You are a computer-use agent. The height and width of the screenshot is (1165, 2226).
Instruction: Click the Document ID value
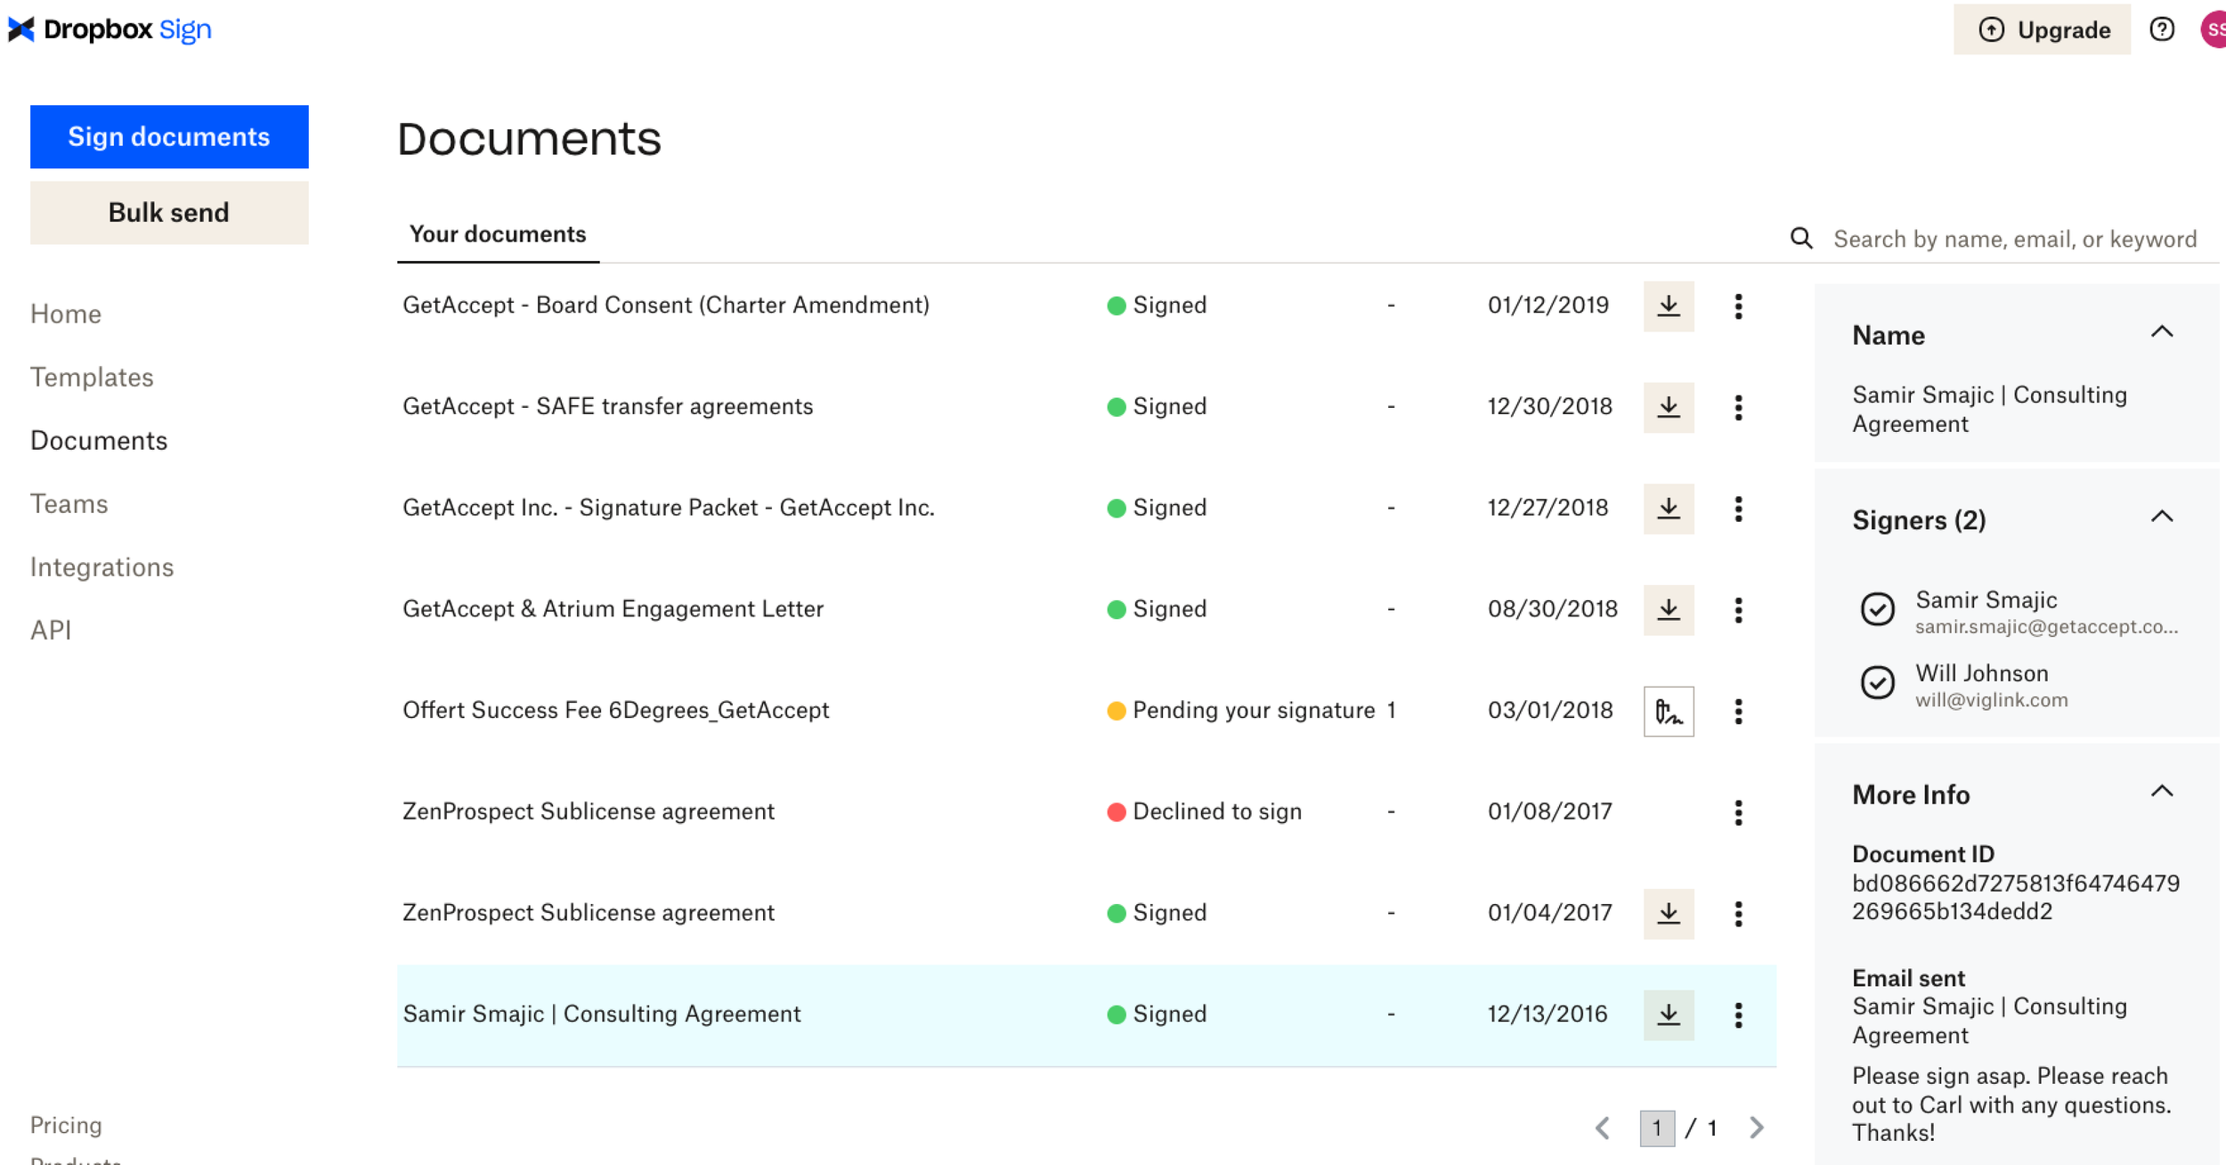tap(2016, 897)
